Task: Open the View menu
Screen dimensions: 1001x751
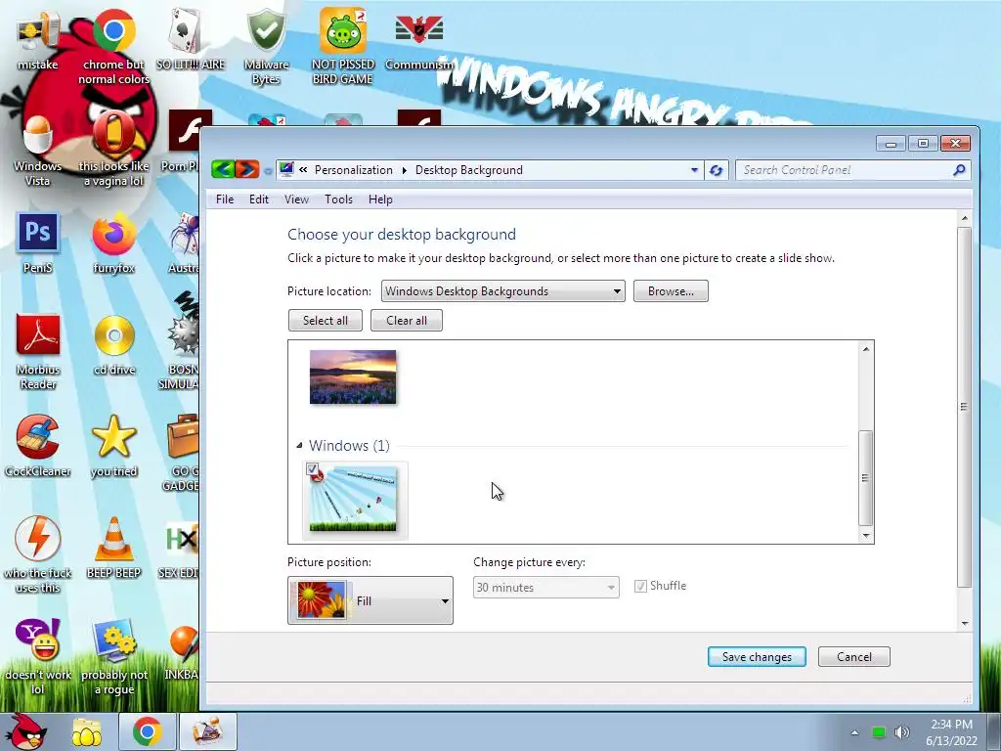Action: tap(296, 199)
